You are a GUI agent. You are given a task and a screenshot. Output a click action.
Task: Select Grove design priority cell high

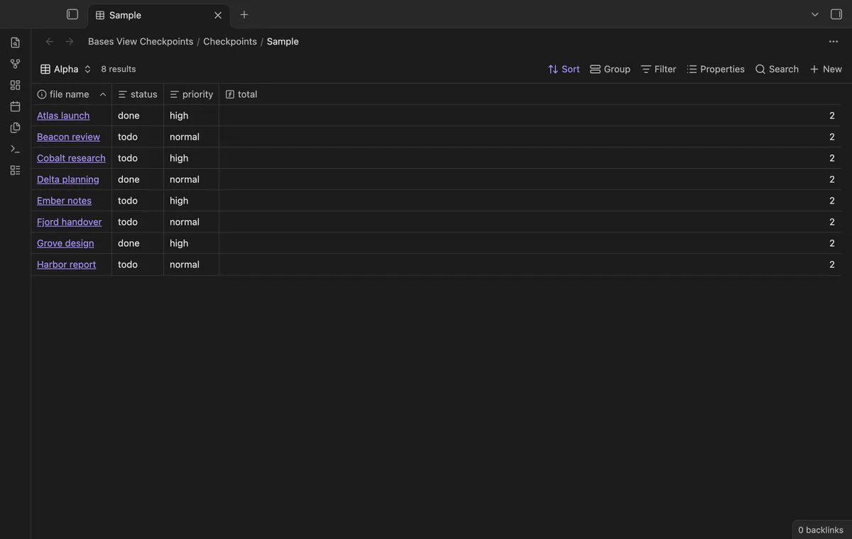click(191, 243)
